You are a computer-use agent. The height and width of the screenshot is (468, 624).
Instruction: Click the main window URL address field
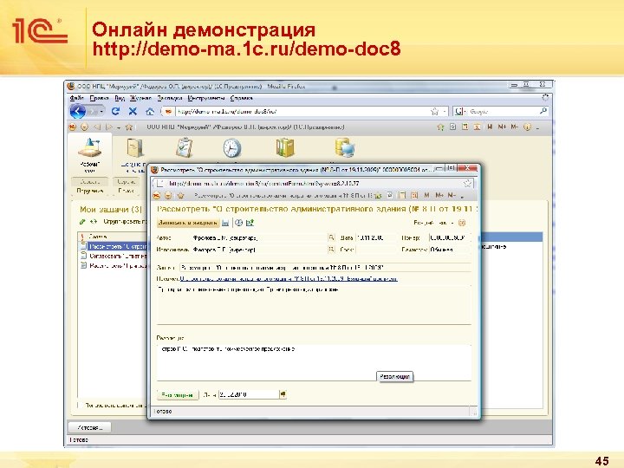point(302,112)
